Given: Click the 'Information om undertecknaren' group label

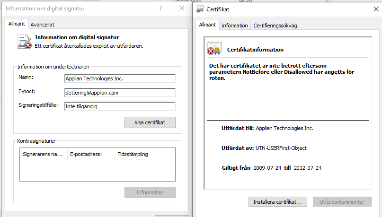Looking at the screenshot, I should [x=53, y=67].
